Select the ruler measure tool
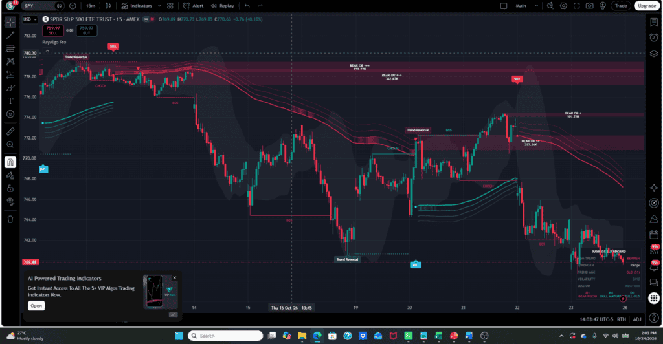This screenshot has height=344, width=663. pos(10,131)
